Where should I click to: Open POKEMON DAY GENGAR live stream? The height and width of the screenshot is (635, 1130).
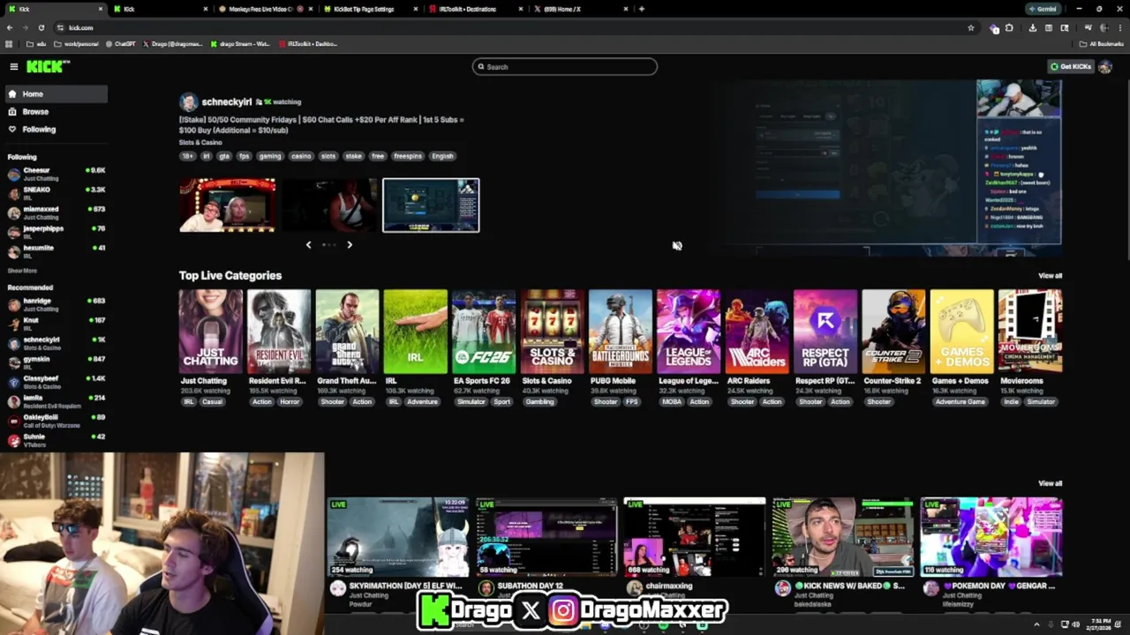tap(991, 537)
